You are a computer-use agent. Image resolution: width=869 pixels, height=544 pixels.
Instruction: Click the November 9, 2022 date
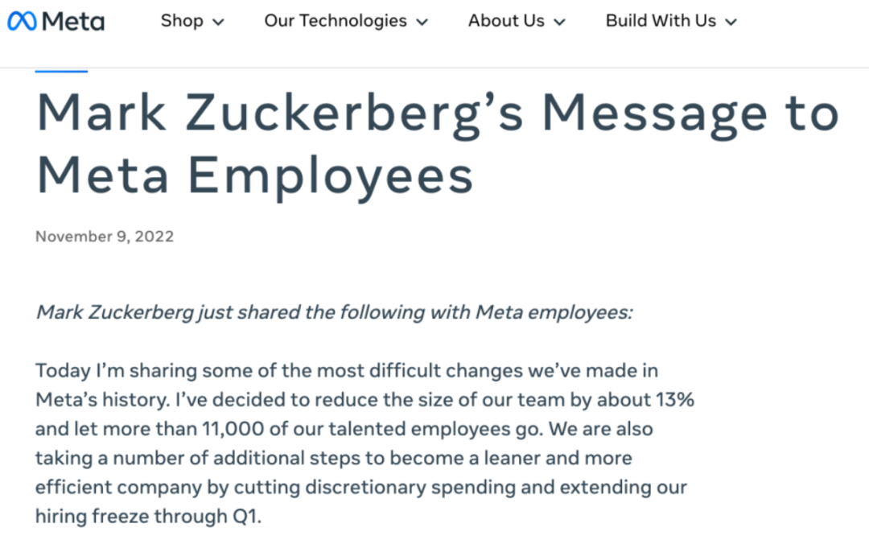[105, 237]
